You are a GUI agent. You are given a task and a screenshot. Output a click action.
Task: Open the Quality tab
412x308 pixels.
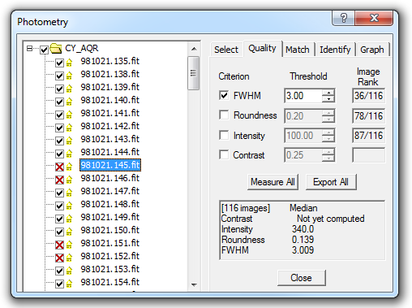pos(262,49)
